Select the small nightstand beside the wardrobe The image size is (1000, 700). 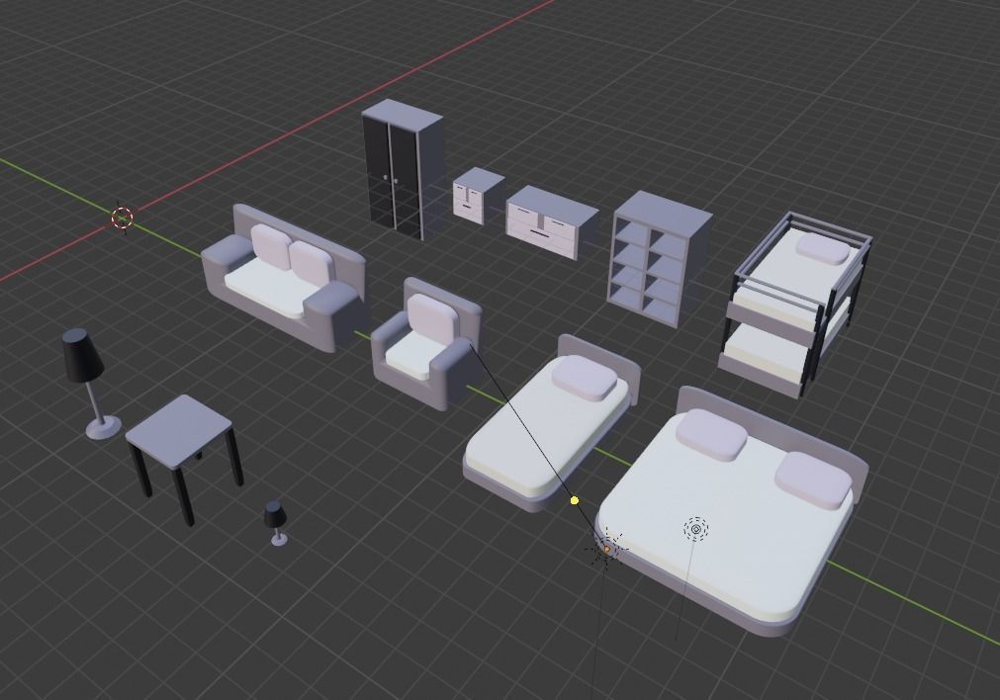(478, 196)
